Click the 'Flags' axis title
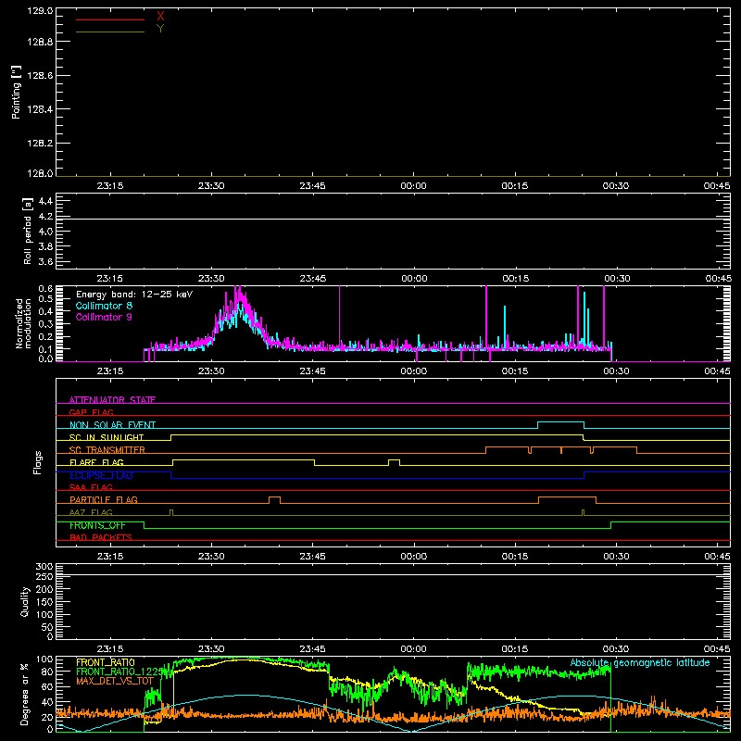The width and height of the screenshot is (741, 741). 38,462
